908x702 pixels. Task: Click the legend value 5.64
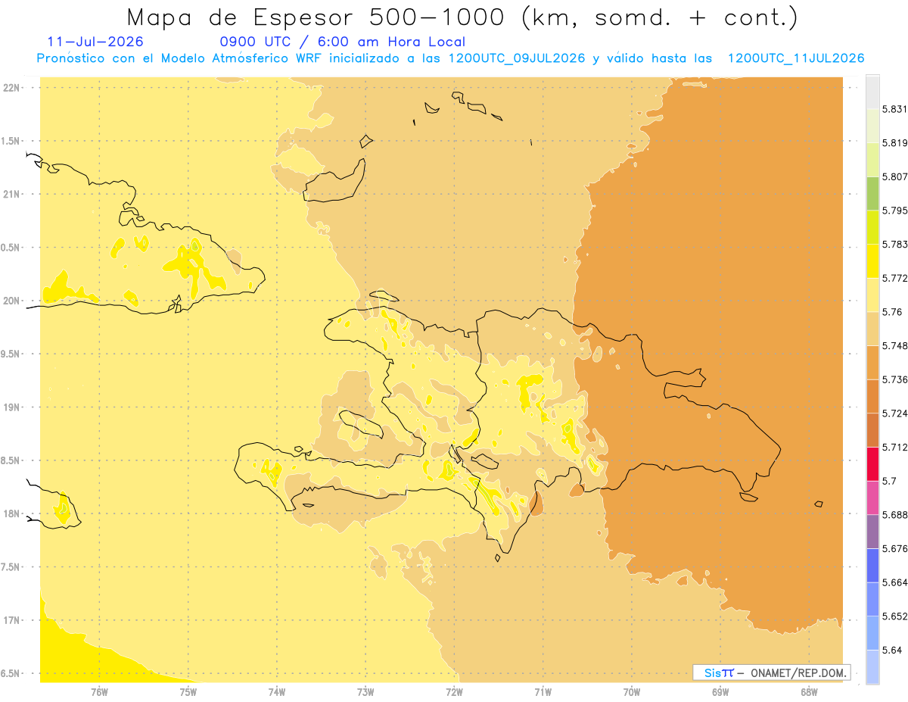click(x=892, y=650)
